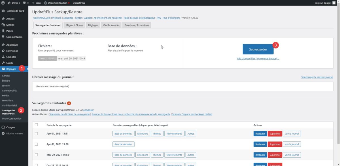Download Base de données from the Apr 01 13:29 backup
Image resolution: width=340 pixels, height=166 pixels.
click(123, 144)
